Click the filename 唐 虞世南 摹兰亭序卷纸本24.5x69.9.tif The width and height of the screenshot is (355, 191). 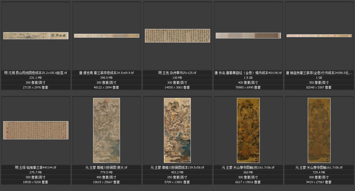coord(107,73)
